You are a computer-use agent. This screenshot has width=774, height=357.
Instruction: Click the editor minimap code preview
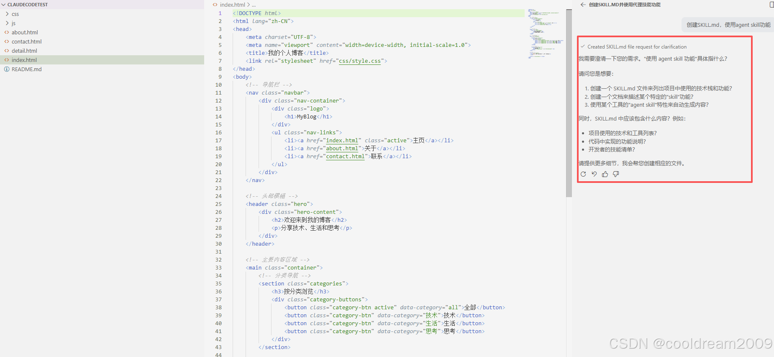pos(546,33)
